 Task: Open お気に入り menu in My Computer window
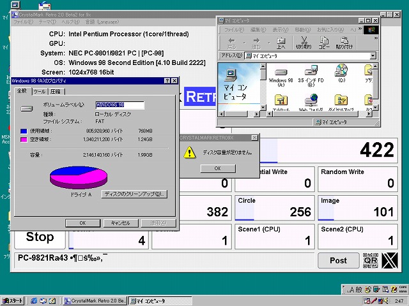[330, 30]
